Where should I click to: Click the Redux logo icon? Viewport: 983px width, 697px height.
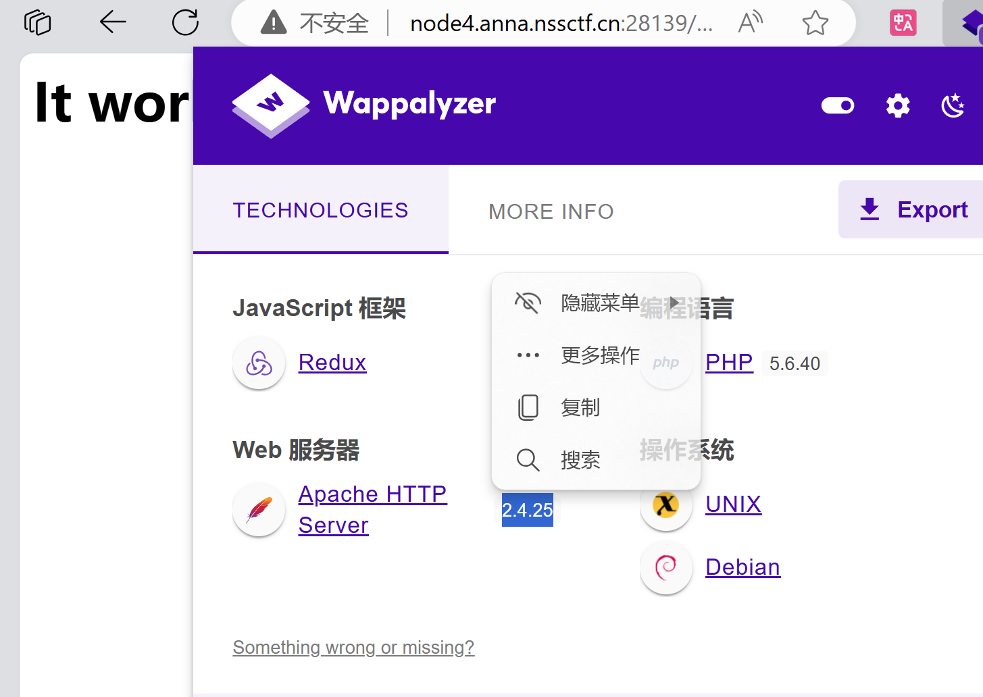pyautogui.click(x=259, y=363)
